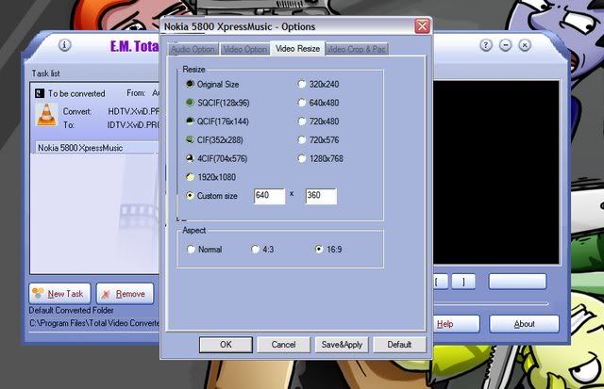The image size is (604, 389).
Task: Select the Original Size radio option
Action: [190, 84]
